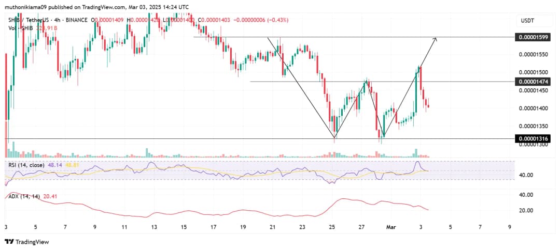Click the '25' date on time axis
Viewport: 560px width, 250px height.
(332, 227)
